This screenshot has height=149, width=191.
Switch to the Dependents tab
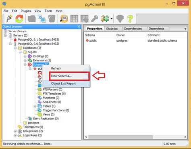click(x=156, y=29)
